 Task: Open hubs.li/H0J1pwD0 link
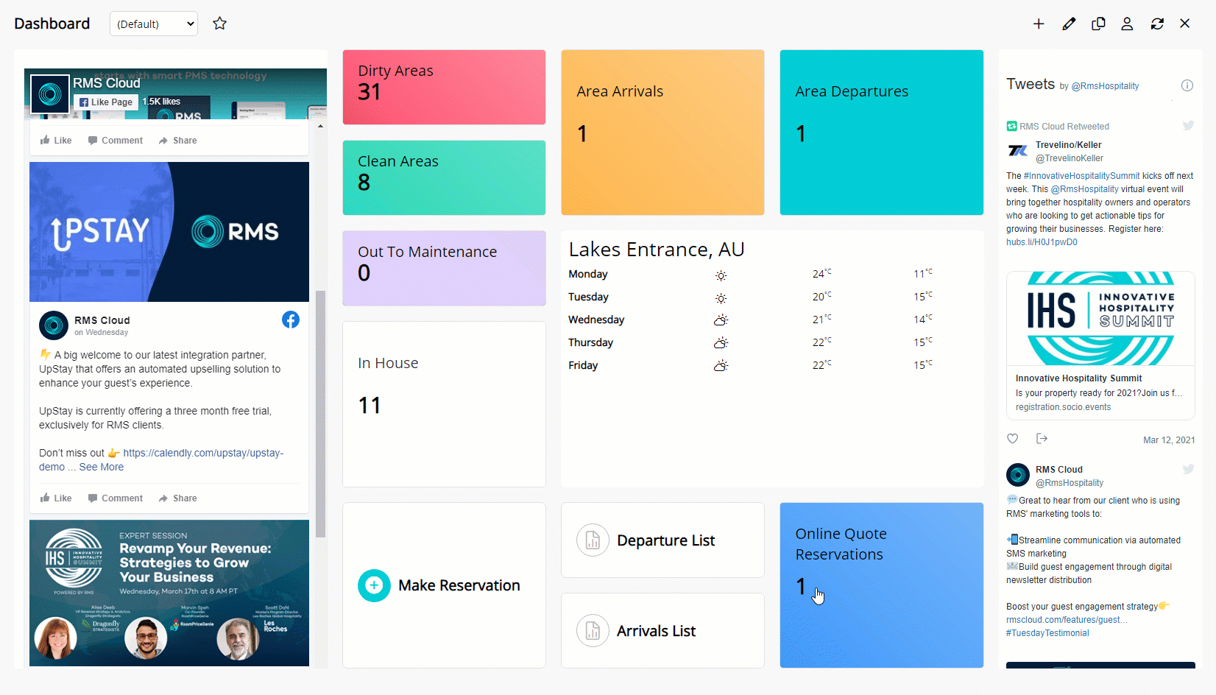click(1042, 242)
